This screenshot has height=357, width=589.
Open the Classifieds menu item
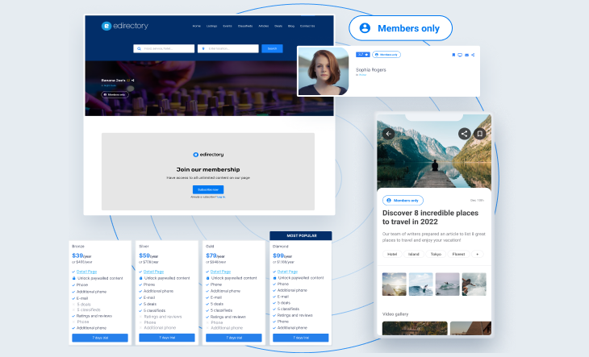(x=245, y=27)
